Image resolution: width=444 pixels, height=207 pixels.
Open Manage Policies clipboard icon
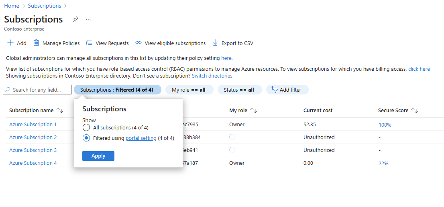(36, 43)
